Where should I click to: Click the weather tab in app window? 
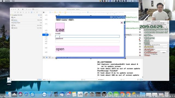pyautogui.click(x=65, y=20)
